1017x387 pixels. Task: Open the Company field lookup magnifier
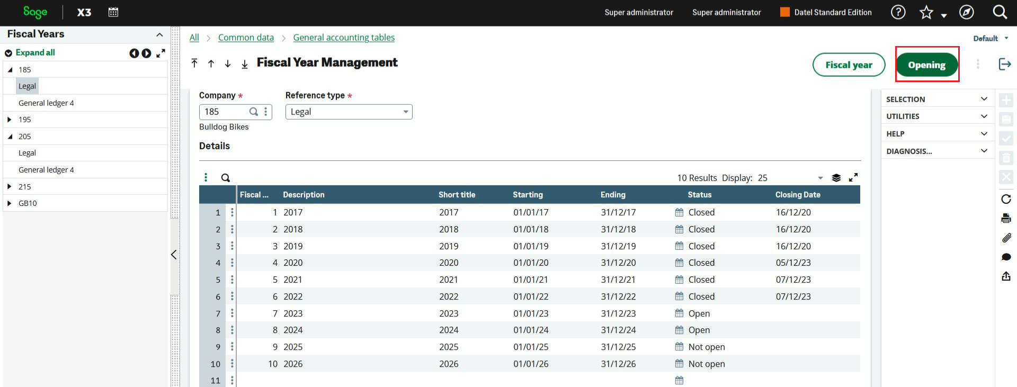254,112
